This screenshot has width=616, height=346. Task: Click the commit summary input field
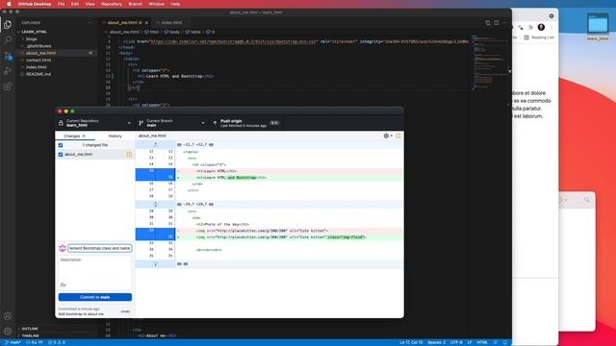(100, 248)
